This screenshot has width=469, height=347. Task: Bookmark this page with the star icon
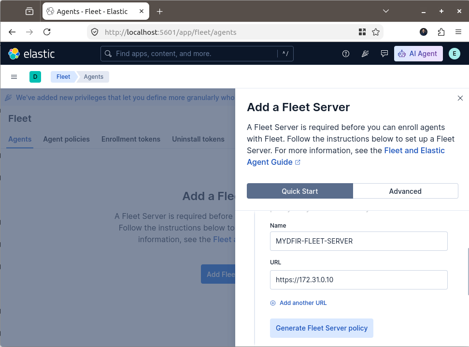click(x=376, y=32)
